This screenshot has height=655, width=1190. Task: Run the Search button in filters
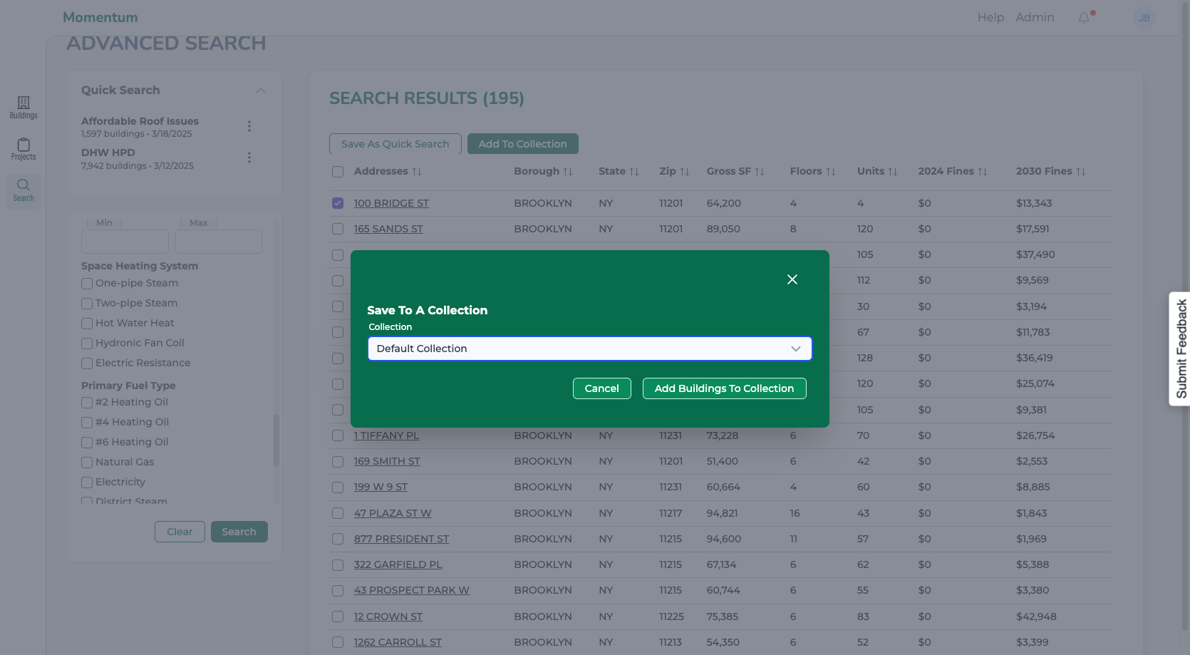click(239, 532)
